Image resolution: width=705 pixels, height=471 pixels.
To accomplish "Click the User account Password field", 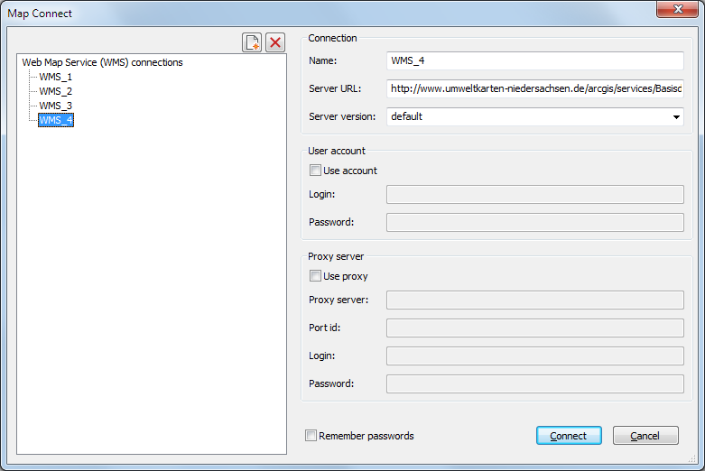I will click(x=535, y=222).
